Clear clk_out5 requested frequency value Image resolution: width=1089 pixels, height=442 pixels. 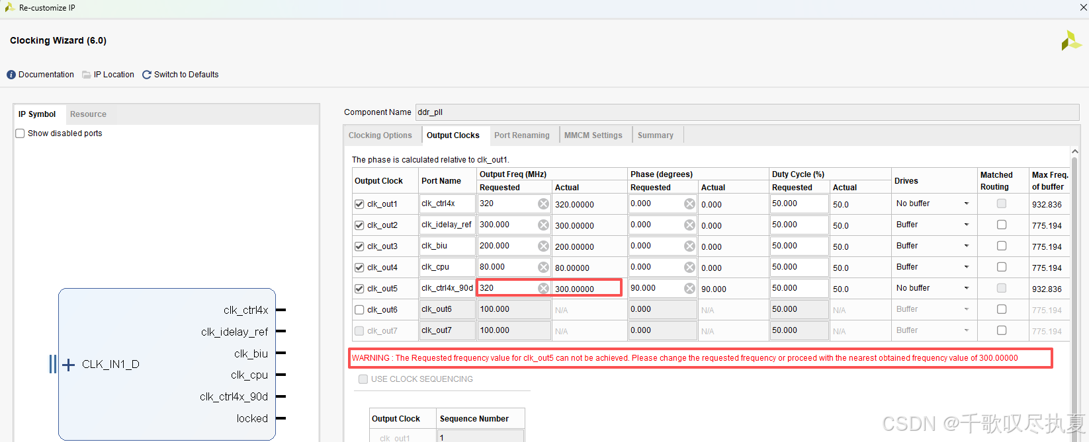(x=543, y=289)
